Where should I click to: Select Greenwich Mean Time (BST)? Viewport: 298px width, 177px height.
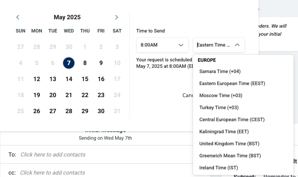click(230, 156)
